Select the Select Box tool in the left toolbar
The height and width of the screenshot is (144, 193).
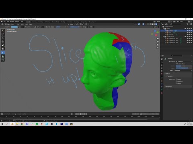click(x=3, y=30)
